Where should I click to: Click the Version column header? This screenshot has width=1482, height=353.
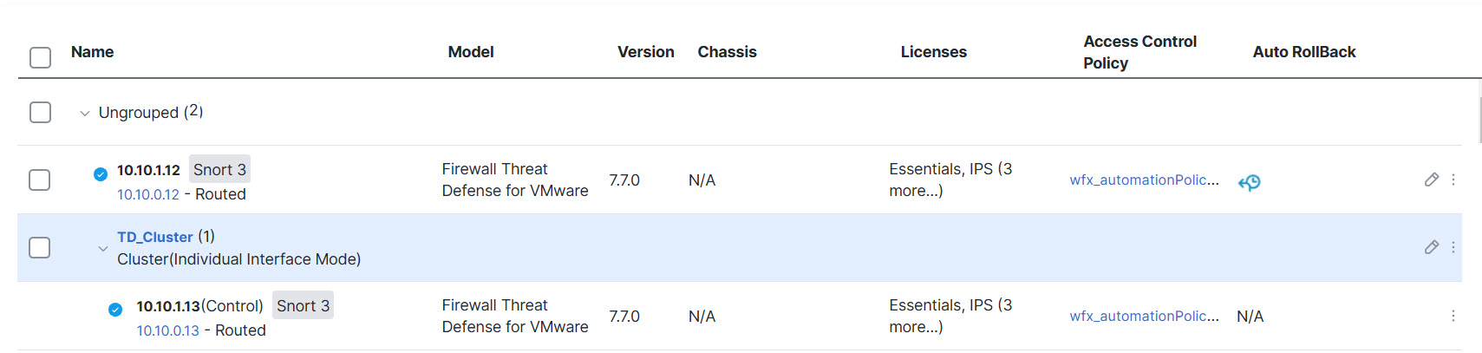pyautogui.click(x=645, y=52)
